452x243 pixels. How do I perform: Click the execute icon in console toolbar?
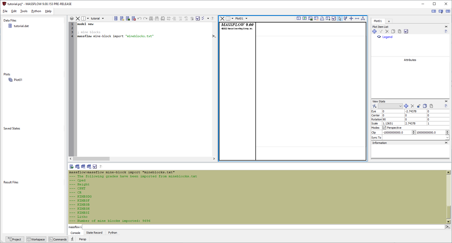(x=72, y=167)
